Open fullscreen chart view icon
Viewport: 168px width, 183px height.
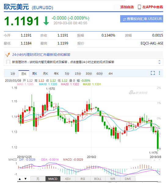tap(153, 73)
